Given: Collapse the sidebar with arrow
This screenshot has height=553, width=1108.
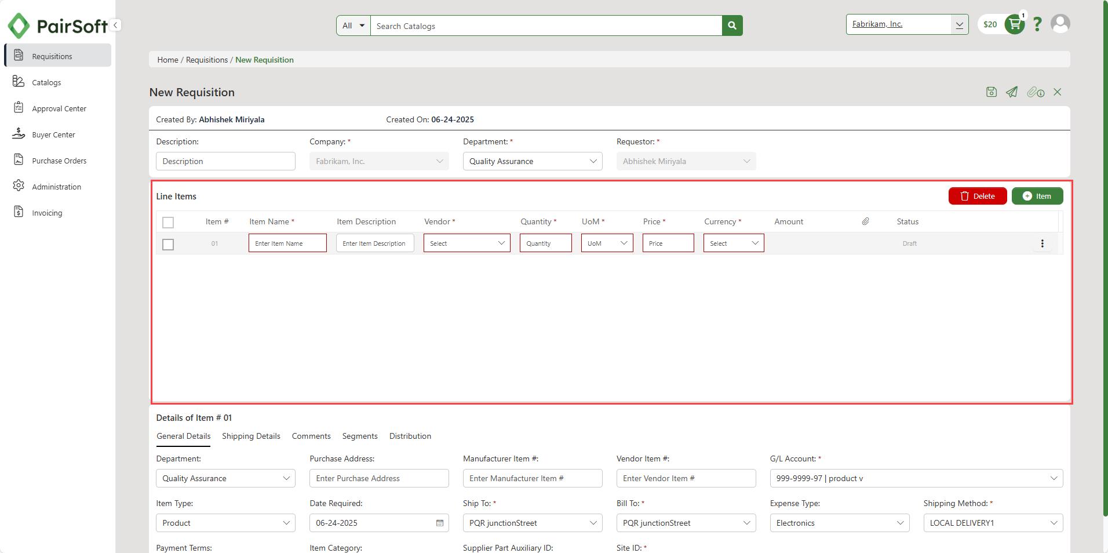Looking at the screenshot, I should pyautogui.click(x=116, y=25).
